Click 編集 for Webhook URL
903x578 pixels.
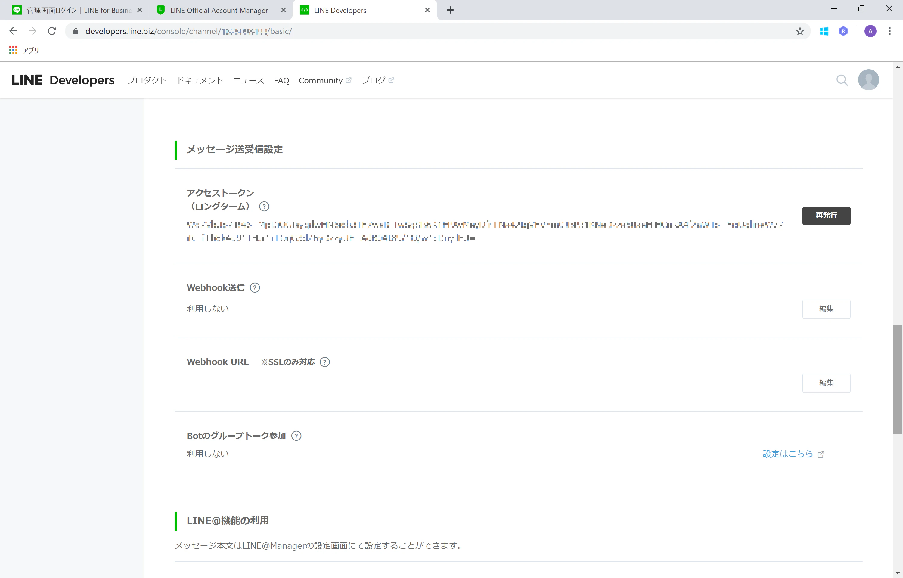coord(826,383)
